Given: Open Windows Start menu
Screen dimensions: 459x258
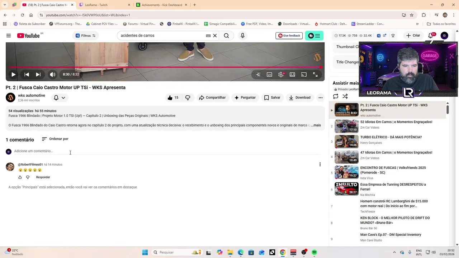Looking at the screenshot, I should [x=145, y=252].
